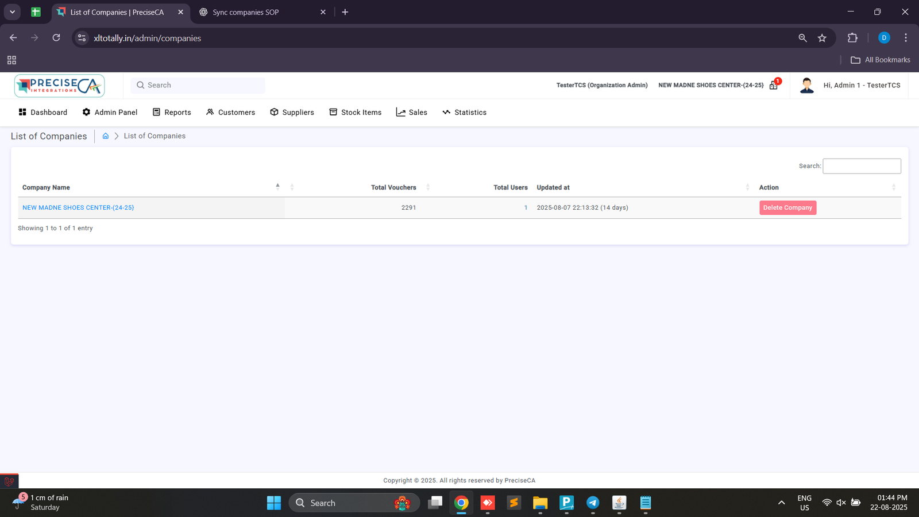Screen dimensions: 919x517
Task: Open the Chrome extensions puzzle icon
Action: 852,38
